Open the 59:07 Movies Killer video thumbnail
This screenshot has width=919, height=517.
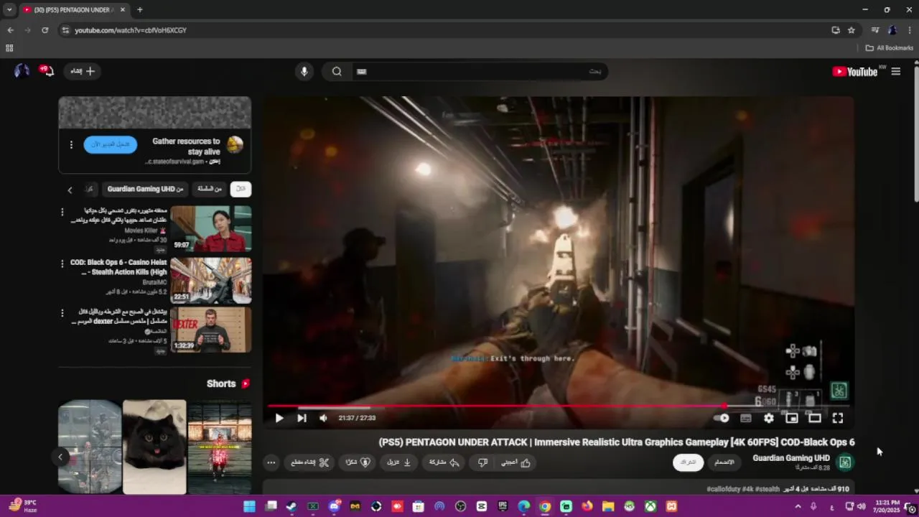coord(211,228)
